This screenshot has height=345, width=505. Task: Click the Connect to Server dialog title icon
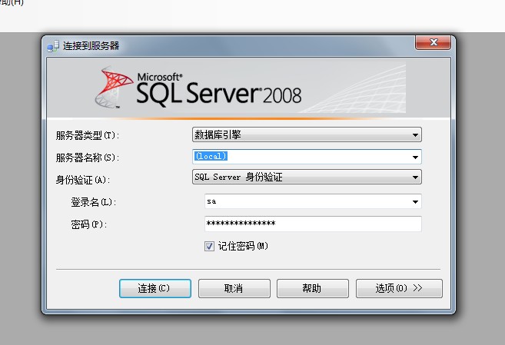[x=53, y=46]
